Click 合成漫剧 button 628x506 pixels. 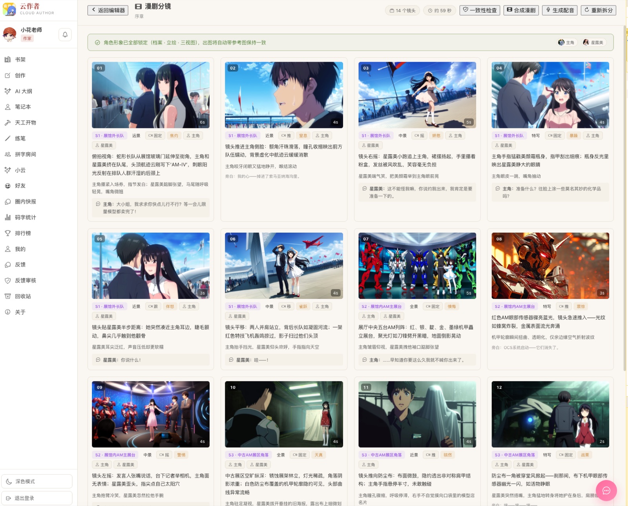click(521, 10)
